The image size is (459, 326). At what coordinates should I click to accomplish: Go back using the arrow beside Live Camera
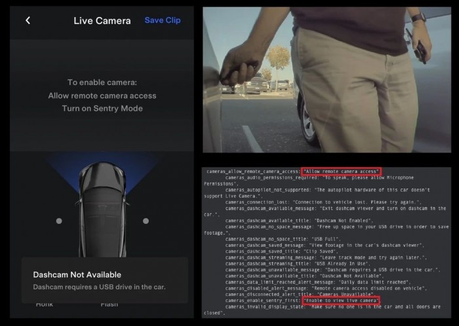pos(28,20)
